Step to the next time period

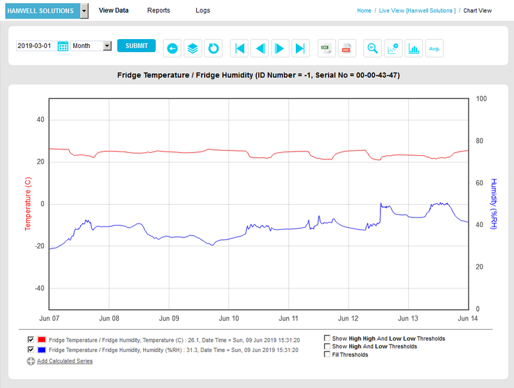(280, 48)
